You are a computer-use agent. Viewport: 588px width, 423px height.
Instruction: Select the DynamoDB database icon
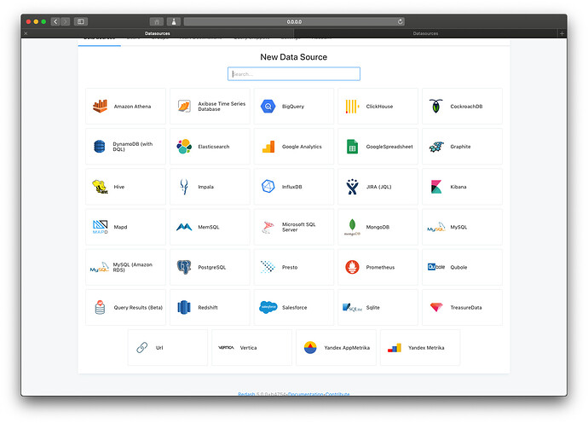pyautogui.click(x=100, y=147)
